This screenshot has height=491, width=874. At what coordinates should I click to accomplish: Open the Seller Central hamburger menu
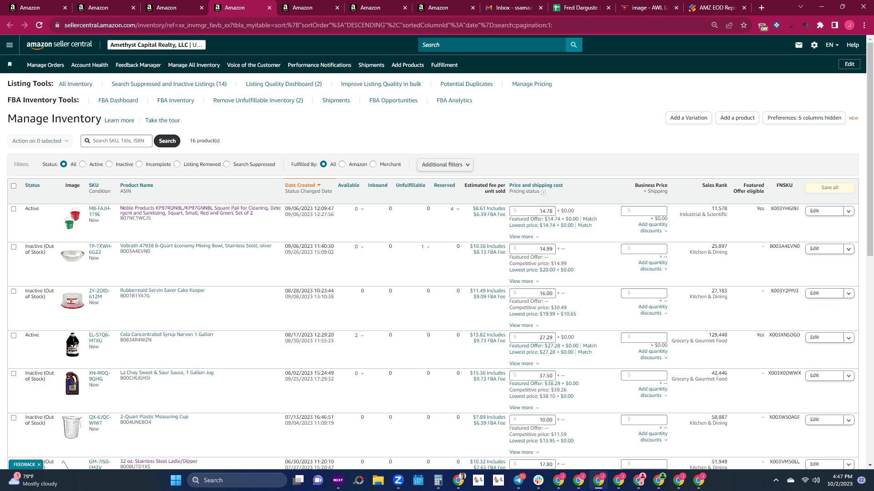pyautogui.click(x=10, y=45)
